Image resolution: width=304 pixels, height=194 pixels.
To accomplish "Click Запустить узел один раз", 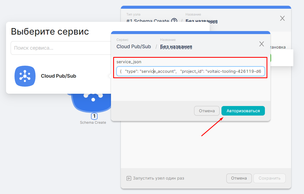I will (x=158, y=178).
